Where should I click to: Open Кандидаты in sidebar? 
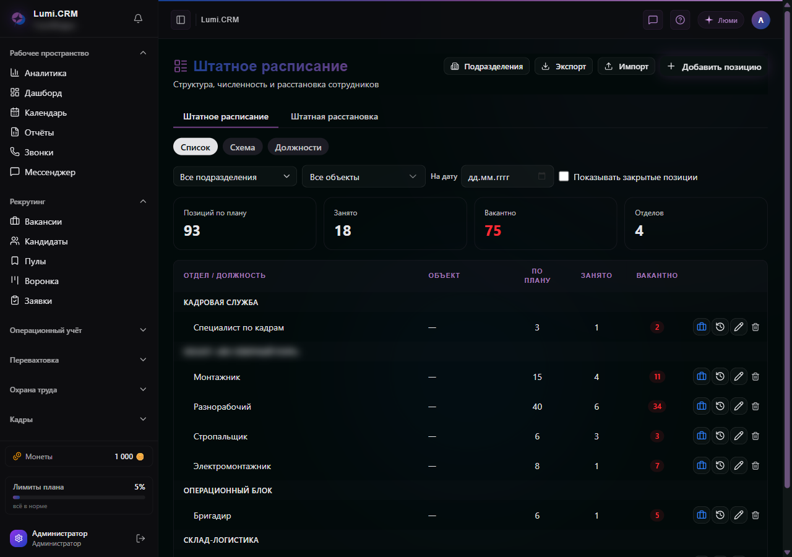(x=79, y=241)
